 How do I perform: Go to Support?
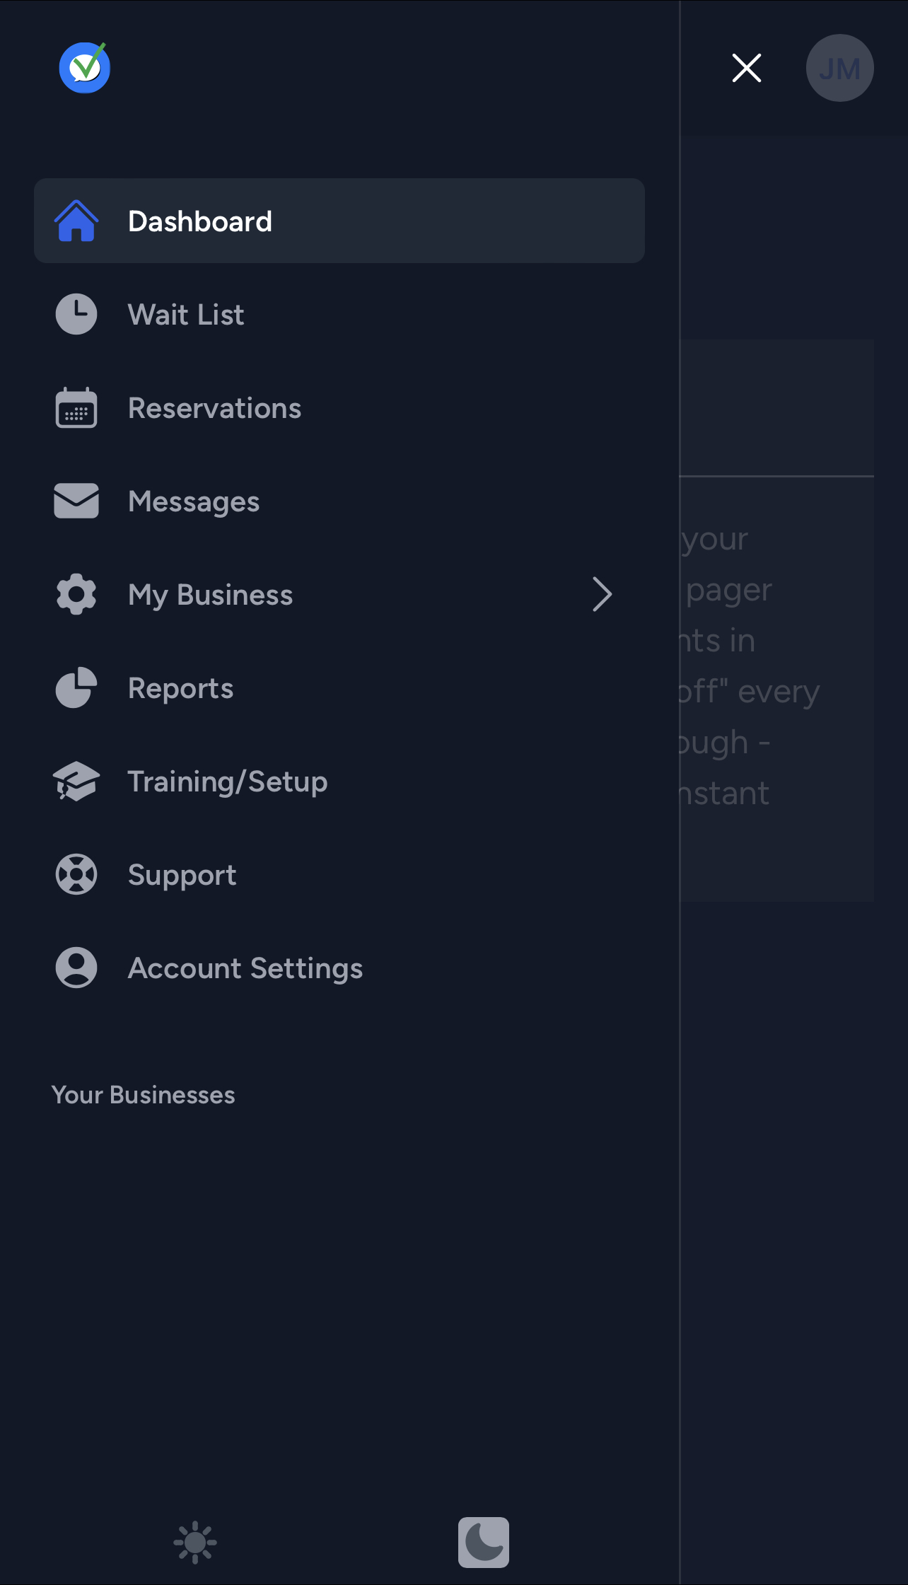[182, 874]
